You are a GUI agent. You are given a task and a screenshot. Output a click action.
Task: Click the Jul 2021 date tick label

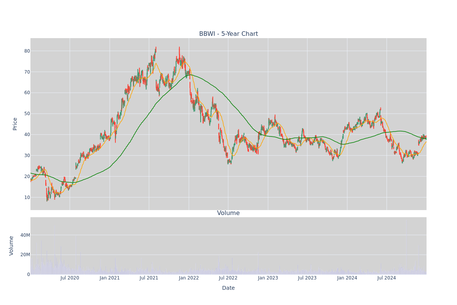[x=149, y=278]
